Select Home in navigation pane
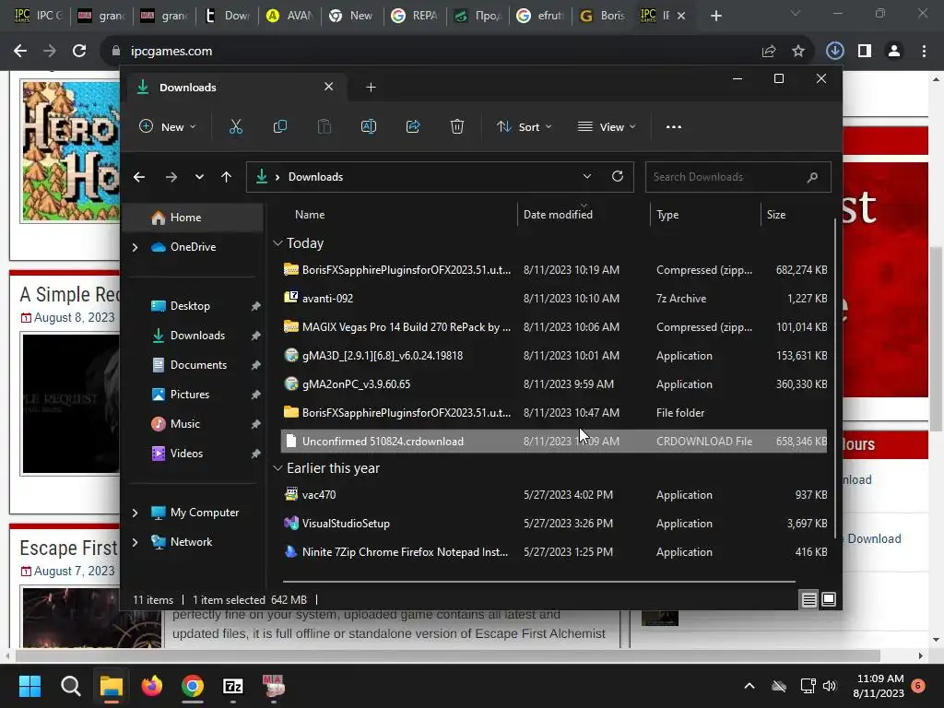Viewport: 944px width, 708px height. [193, 218]
